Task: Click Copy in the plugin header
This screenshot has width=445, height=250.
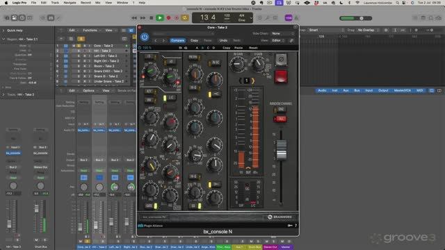Action: pyautogui.click(x=194, y=40)
